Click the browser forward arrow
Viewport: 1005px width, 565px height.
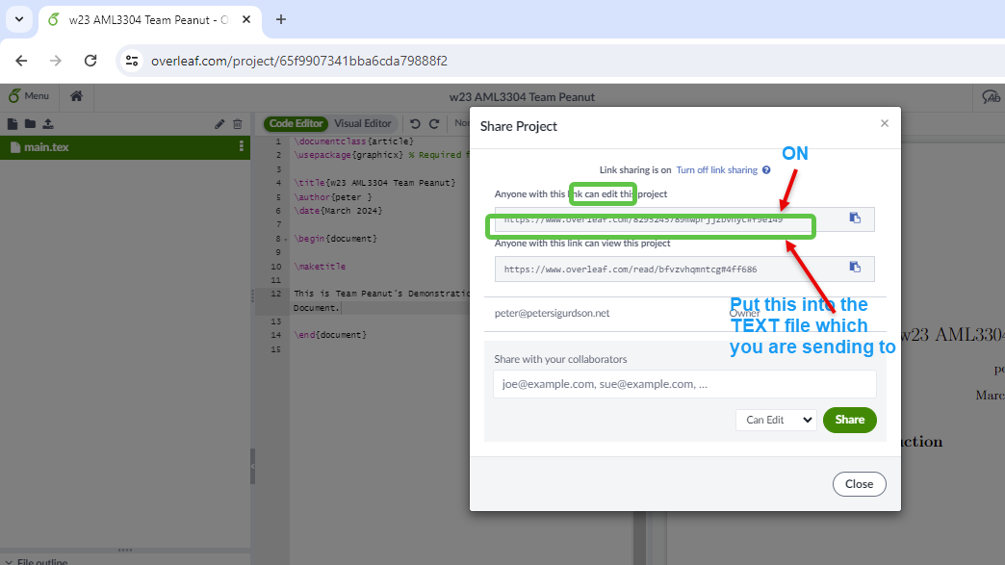(x=56, y=61)
